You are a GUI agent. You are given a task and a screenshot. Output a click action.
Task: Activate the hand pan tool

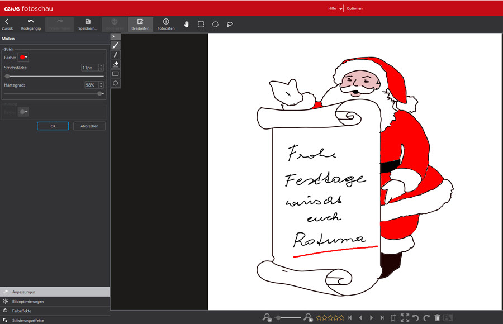point(186,25)
